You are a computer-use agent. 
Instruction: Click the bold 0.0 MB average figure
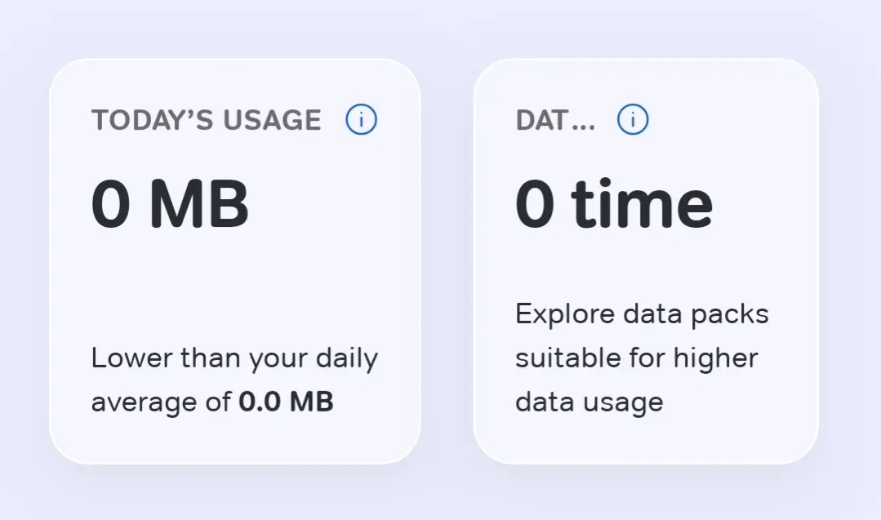[x=285, y=401]
